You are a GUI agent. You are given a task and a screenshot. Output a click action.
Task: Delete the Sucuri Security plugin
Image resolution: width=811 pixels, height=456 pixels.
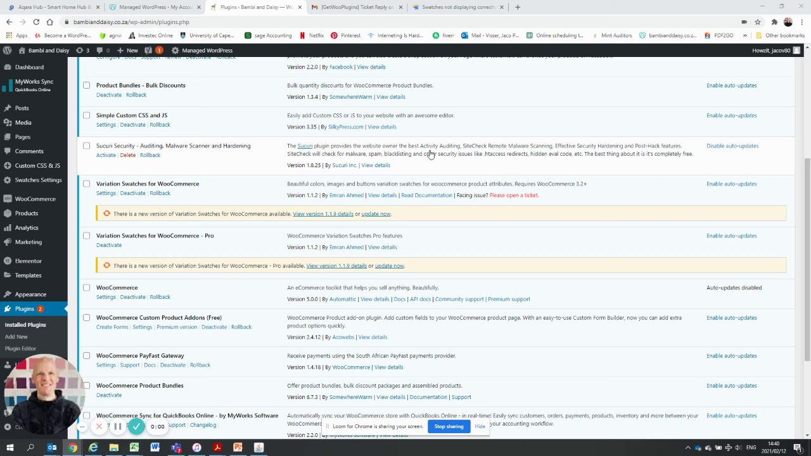(x=128, y=155)
